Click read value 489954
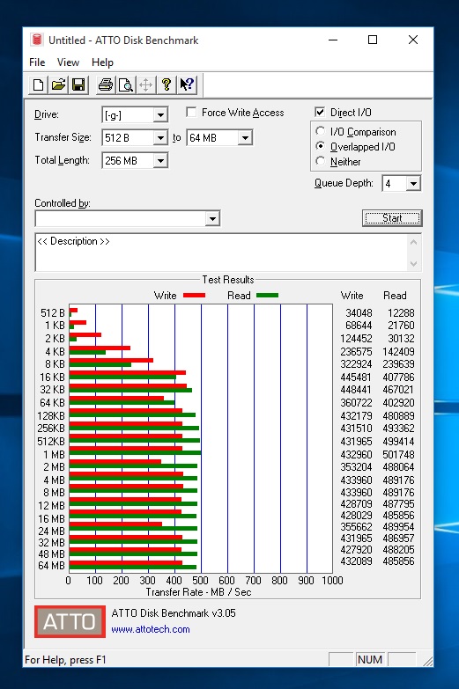Image resolution: width=459 pixels, height=689 pixels. 398,527
